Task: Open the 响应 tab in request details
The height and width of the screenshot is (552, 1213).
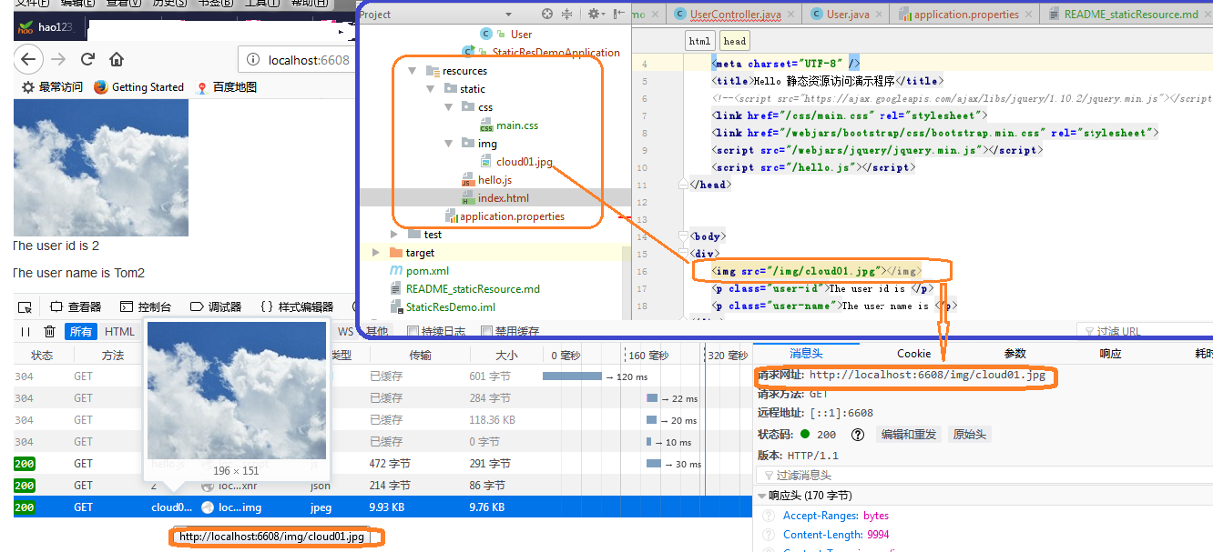Action: click(x=1111, y=354)
